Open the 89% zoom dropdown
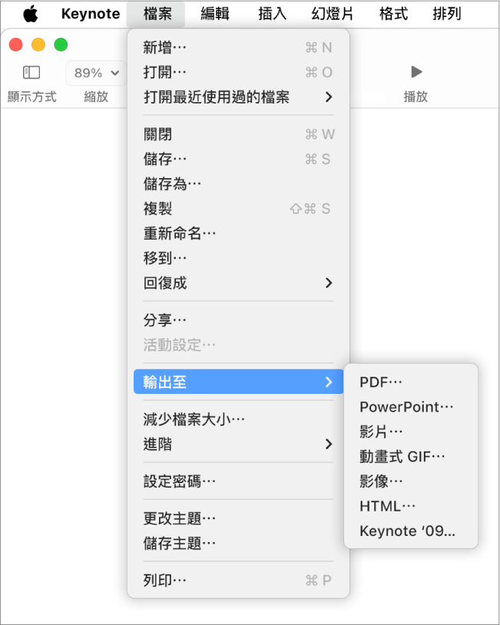This screenshot has height=625, width=500. click(x=96, y=73)
